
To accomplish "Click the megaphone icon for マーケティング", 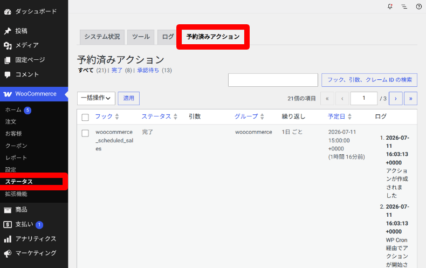I will pyautogui.click(x=8, y=253).
